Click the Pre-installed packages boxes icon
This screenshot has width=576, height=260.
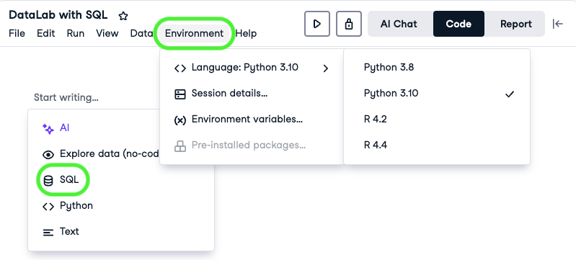tap(180, 146)
